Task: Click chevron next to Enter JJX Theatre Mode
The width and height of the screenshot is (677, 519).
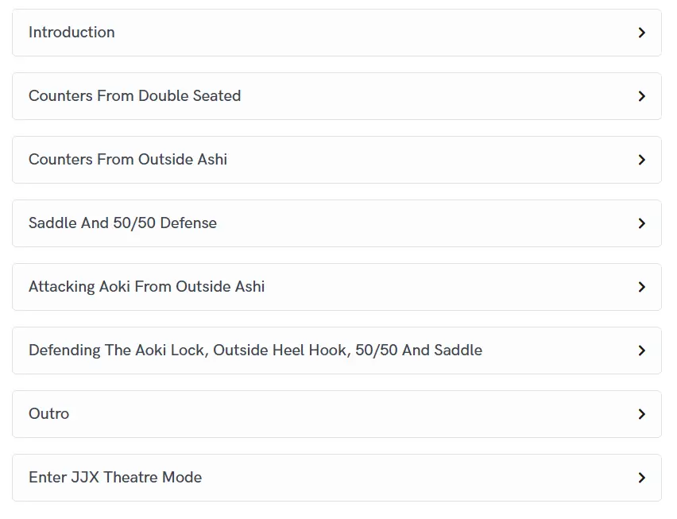Action: click(641, 478)
